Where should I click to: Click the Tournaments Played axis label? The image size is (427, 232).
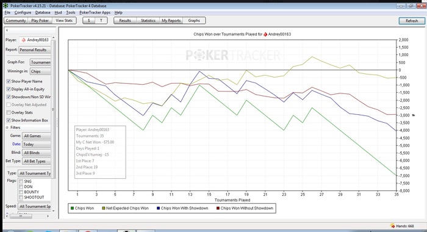tap(232, 200)
